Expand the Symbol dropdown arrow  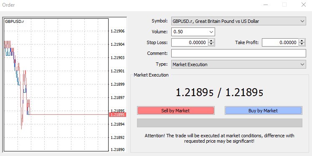(302, 21)
